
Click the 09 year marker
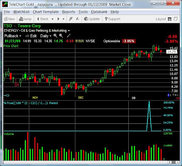(133, 98)
